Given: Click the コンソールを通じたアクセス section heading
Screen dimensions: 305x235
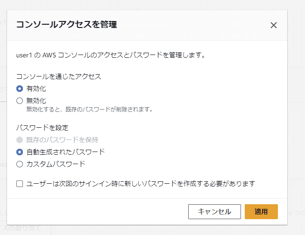Looking at the screenshot, I should tap(58, 76).
